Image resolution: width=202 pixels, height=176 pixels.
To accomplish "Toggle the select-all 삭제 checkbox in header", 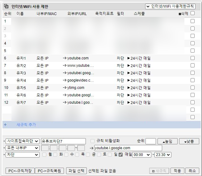I will [192, 13].
